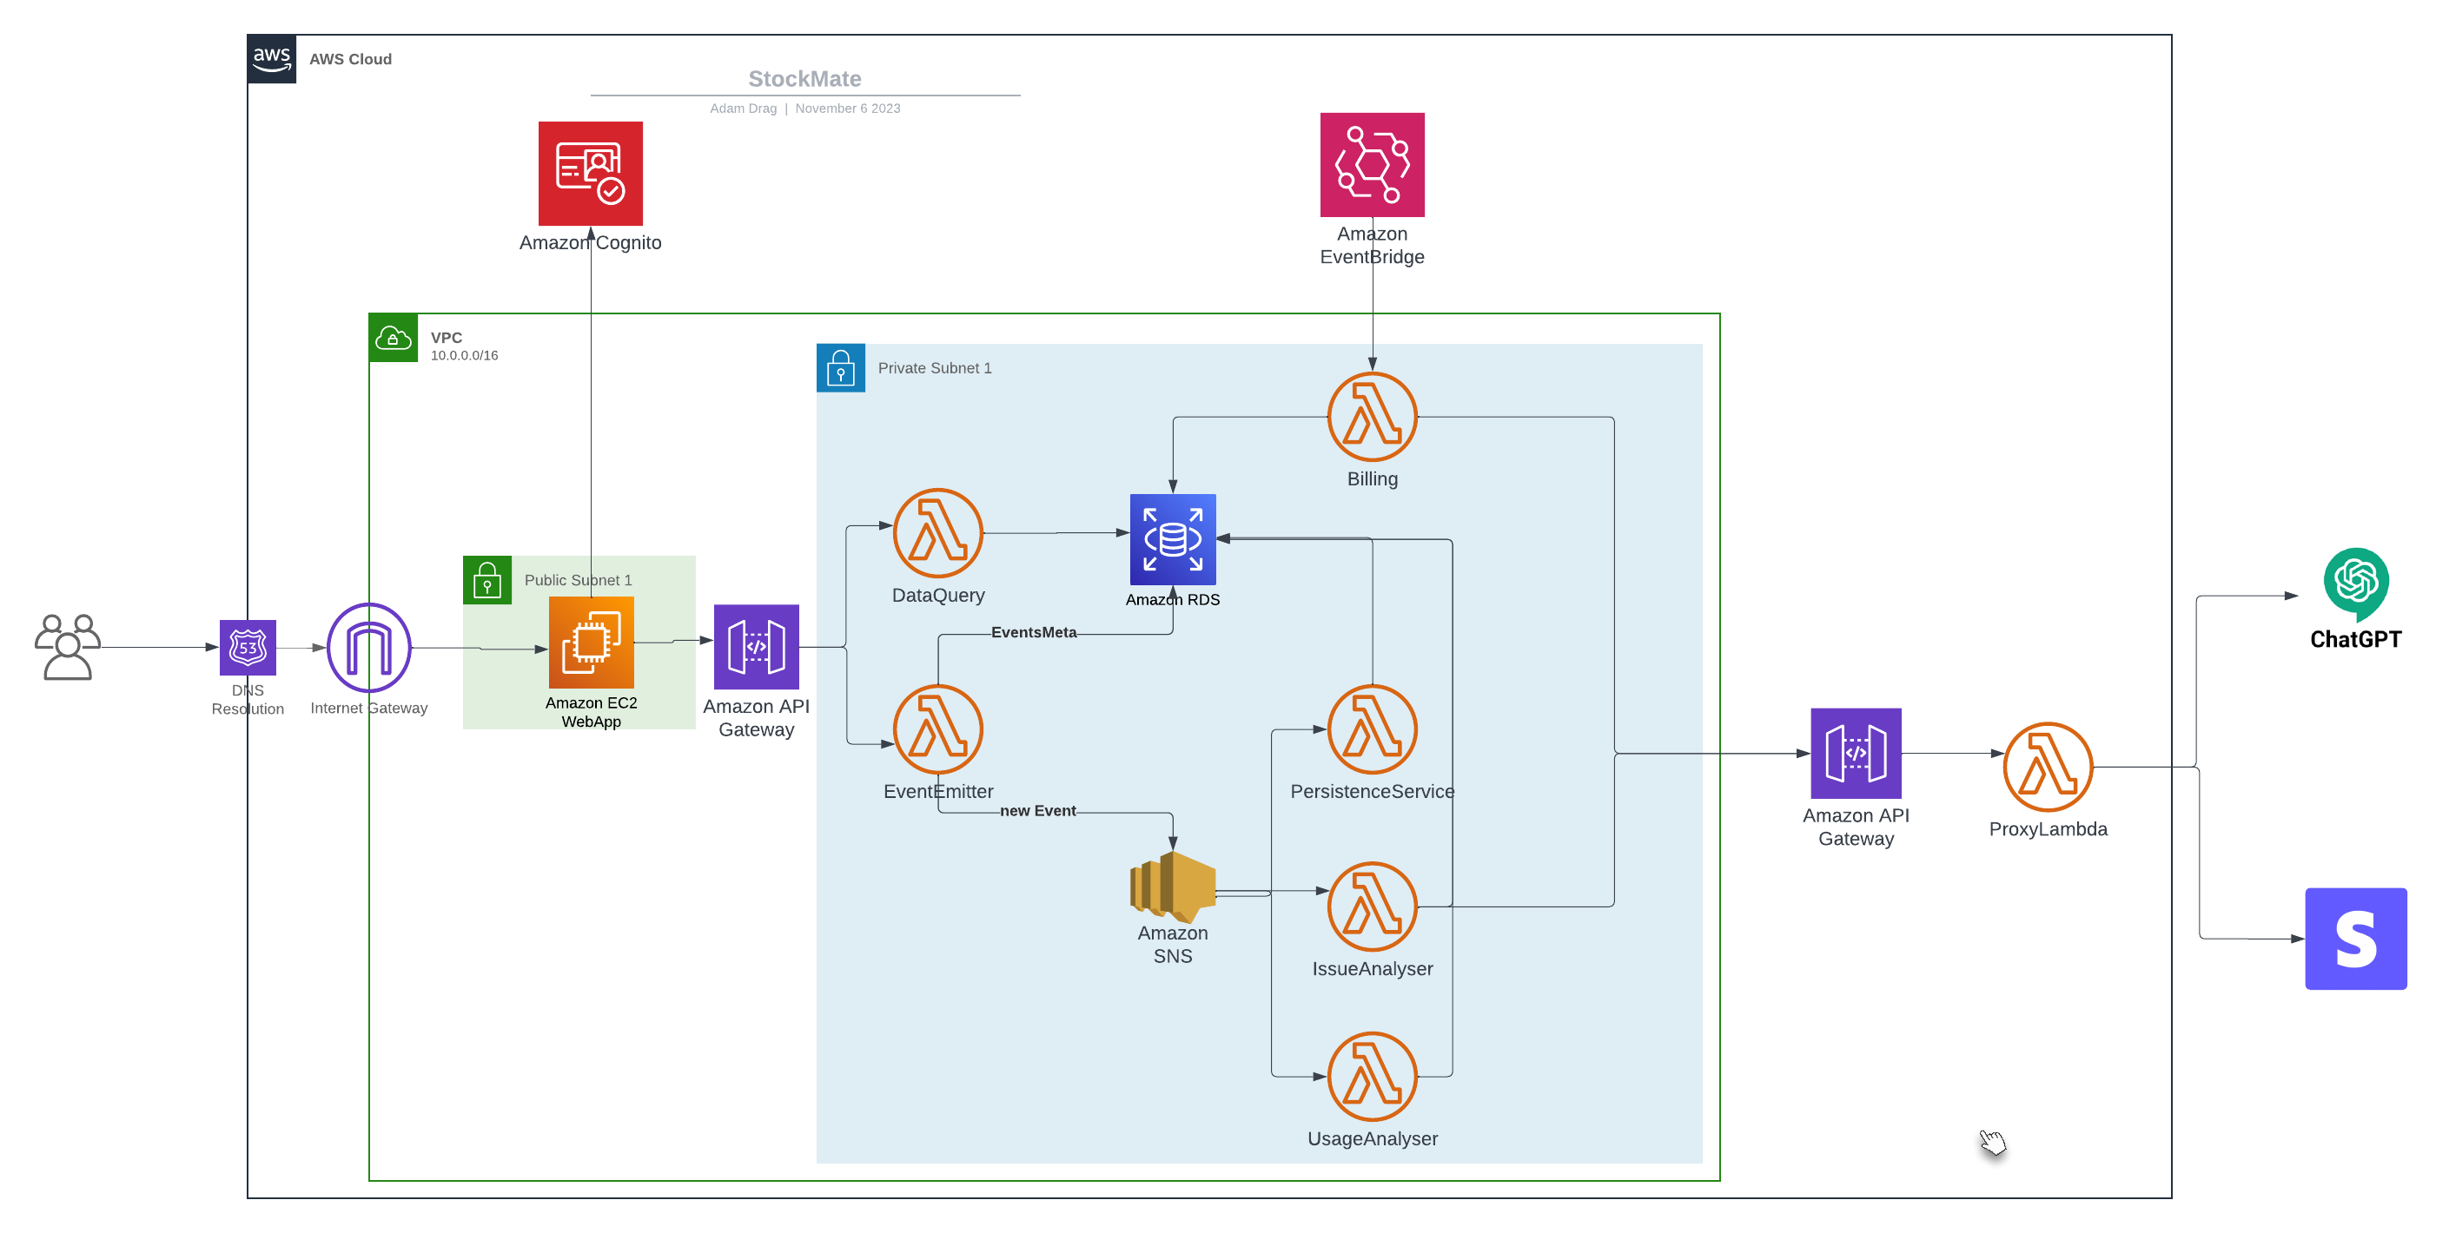Image resolution: width=2449 pixels, height=1233 pixels.
Task: Select the 'Adam Drag | November 6 2023' subtitle
Action: point(804,109)
